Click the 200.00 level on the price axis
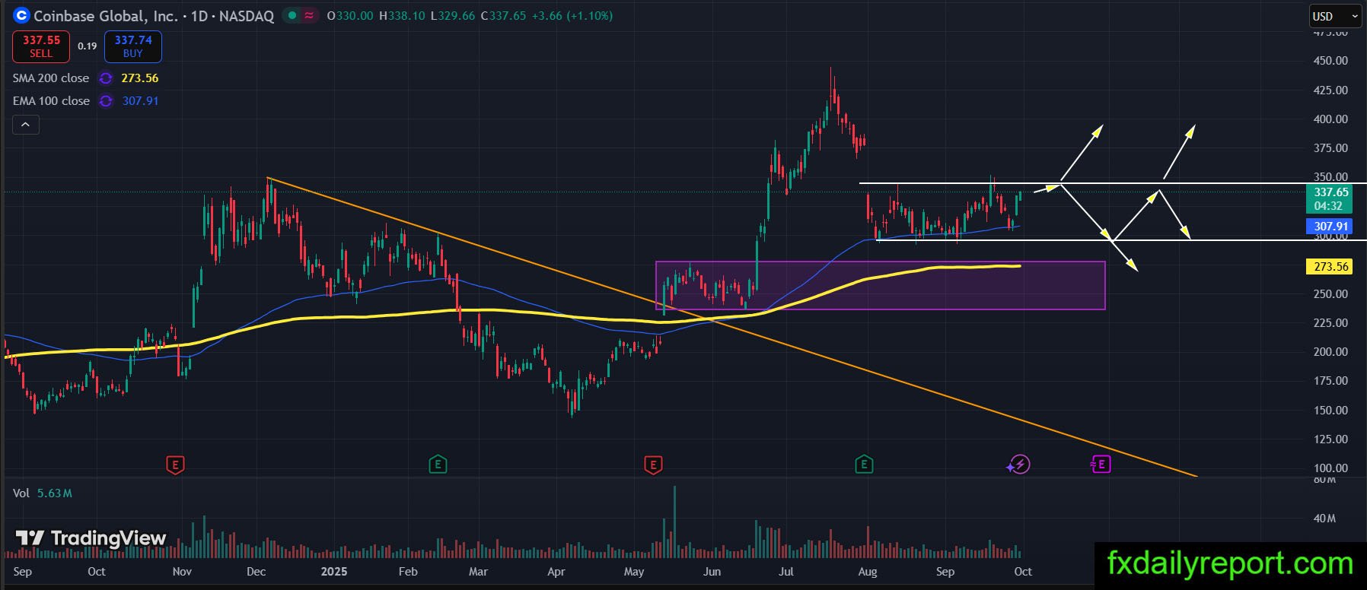 [x=1330, y=352]
